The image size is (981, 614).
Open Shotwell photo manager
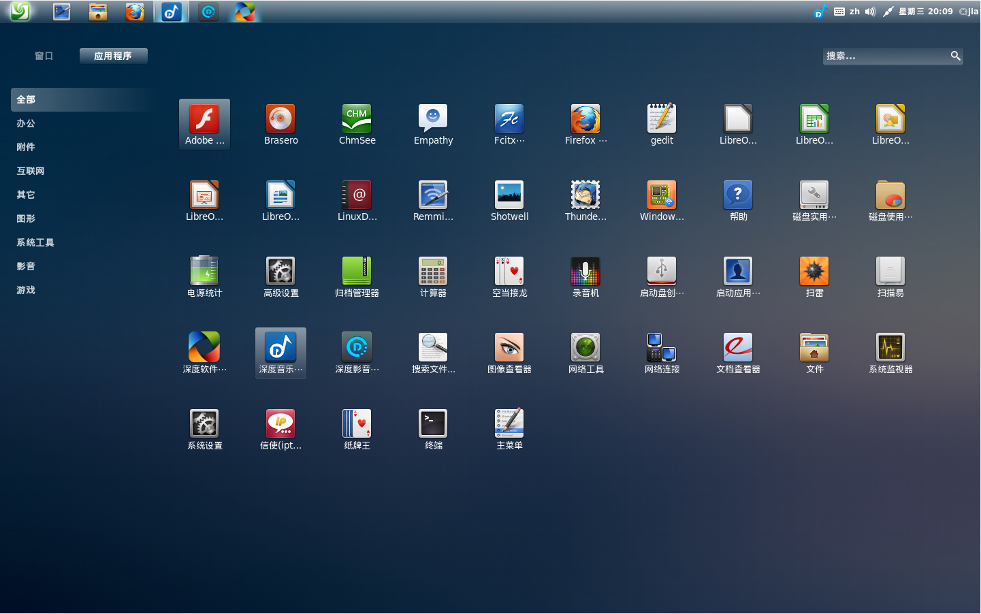click(x=509, y=200)
